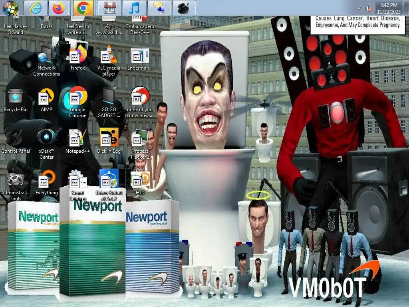The width and height of the screenshot is (409, 307).
Task: Select the GO GO GADGET desktop icon
Action: pos(109,102)
